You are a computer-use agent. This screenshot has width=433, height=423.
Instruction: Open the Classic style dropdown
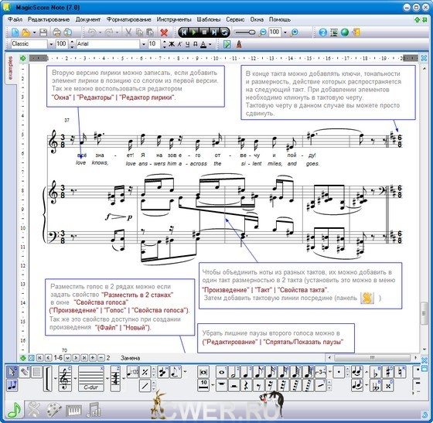coord(51,44)
